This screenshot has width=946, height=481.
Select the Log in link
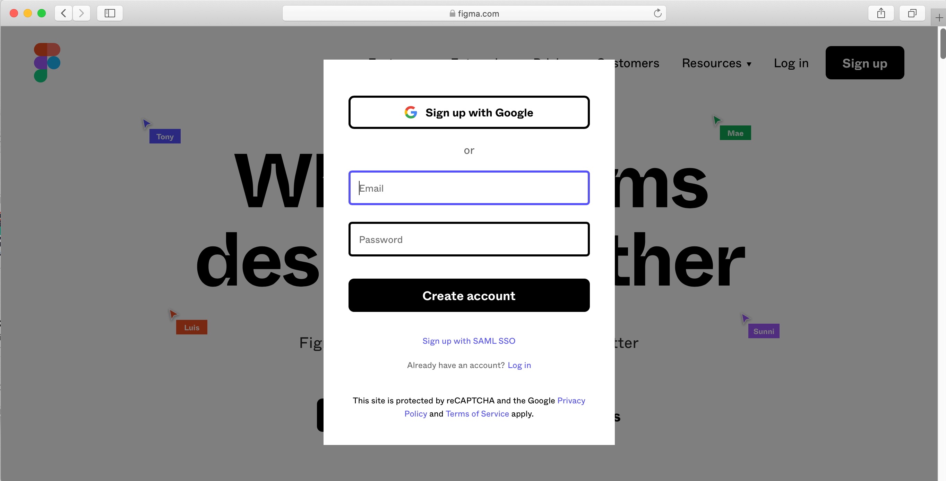pyautogui.click(x=519, y=365)
